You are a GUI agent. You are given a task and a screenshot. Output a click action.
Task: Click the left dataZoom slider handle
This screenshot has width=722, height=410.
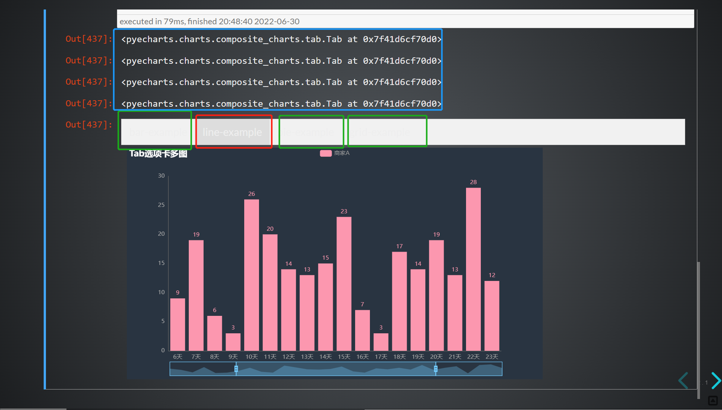click(236, 369)
